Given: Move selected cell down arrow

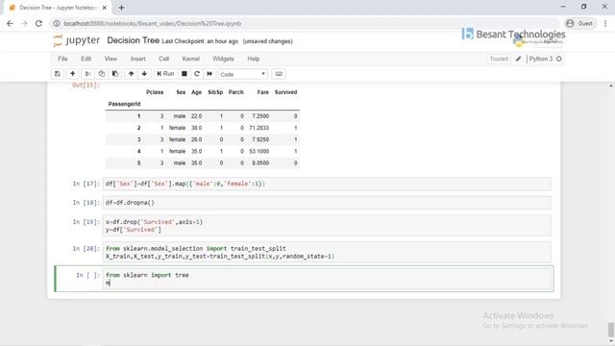Looking at the screenshot, I should (x=144, y=74).
